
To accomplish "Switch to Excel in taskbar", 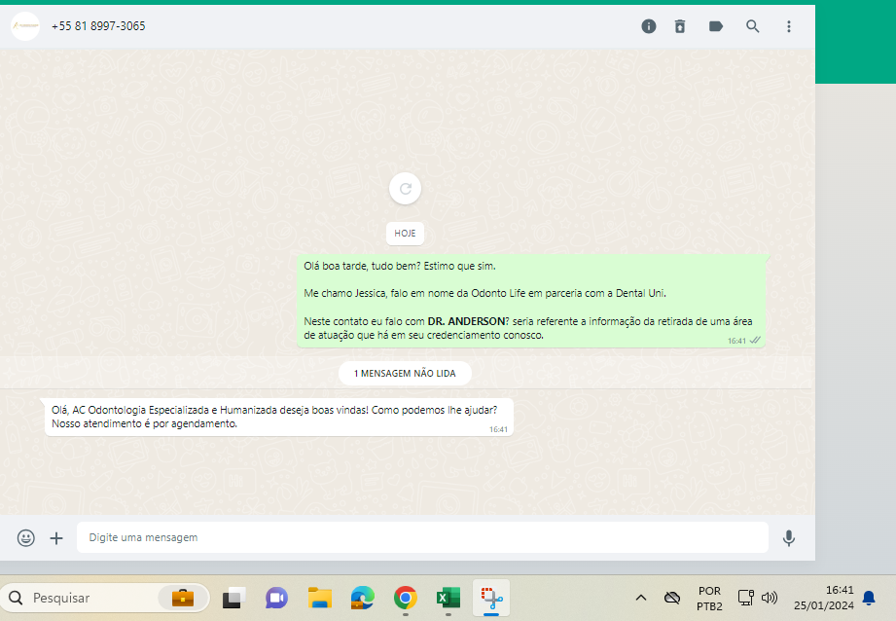I will (448, 599).
